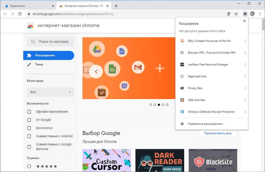Click the address bar URL
Image resolution: width=265 pixels, height=172 pixels.
pos(73,14)
